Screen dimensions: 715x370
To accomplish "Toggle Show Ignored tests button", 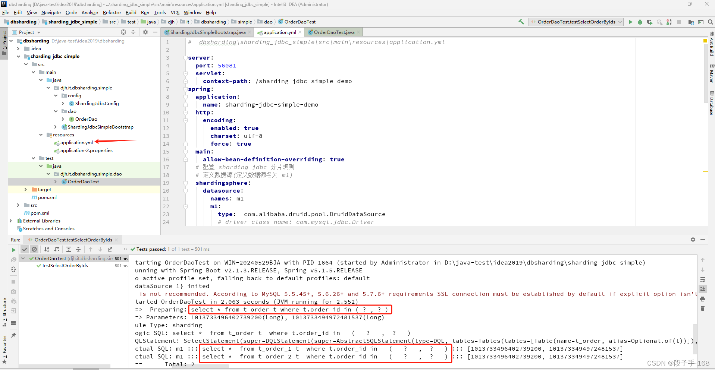I will (34, 249).
